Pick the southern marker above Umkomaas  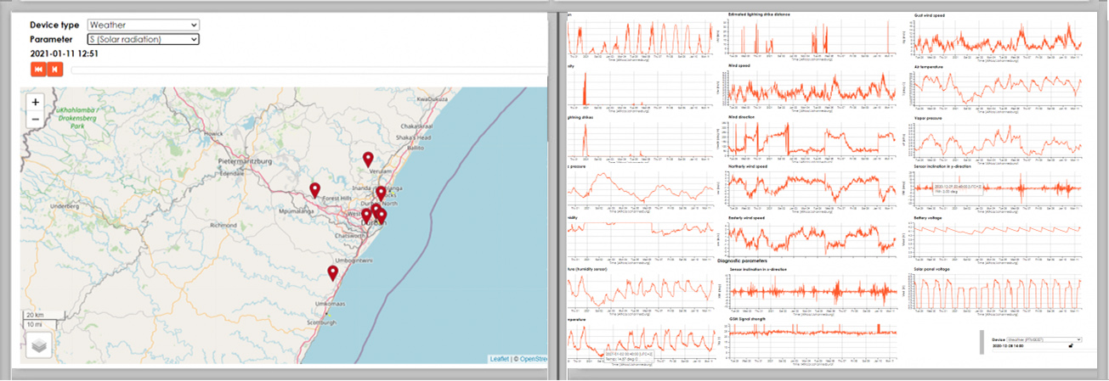click(x=333, y=272)
